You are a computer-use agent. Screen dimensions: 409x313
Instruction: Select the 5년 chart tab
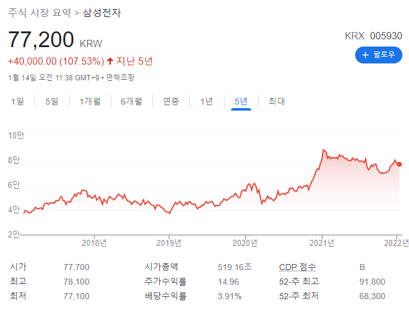pos(241,101)
